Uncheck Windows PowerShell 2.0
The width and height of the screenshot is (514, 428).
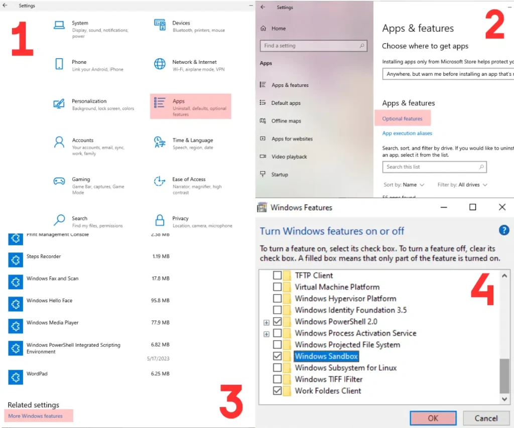277,322
